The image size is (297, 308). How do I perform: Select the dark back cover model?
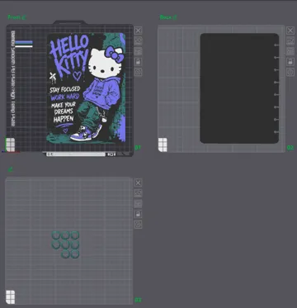pos(239,88)
